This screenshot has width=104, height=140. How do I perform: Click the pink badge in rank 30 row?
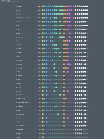tap(68, 118)
